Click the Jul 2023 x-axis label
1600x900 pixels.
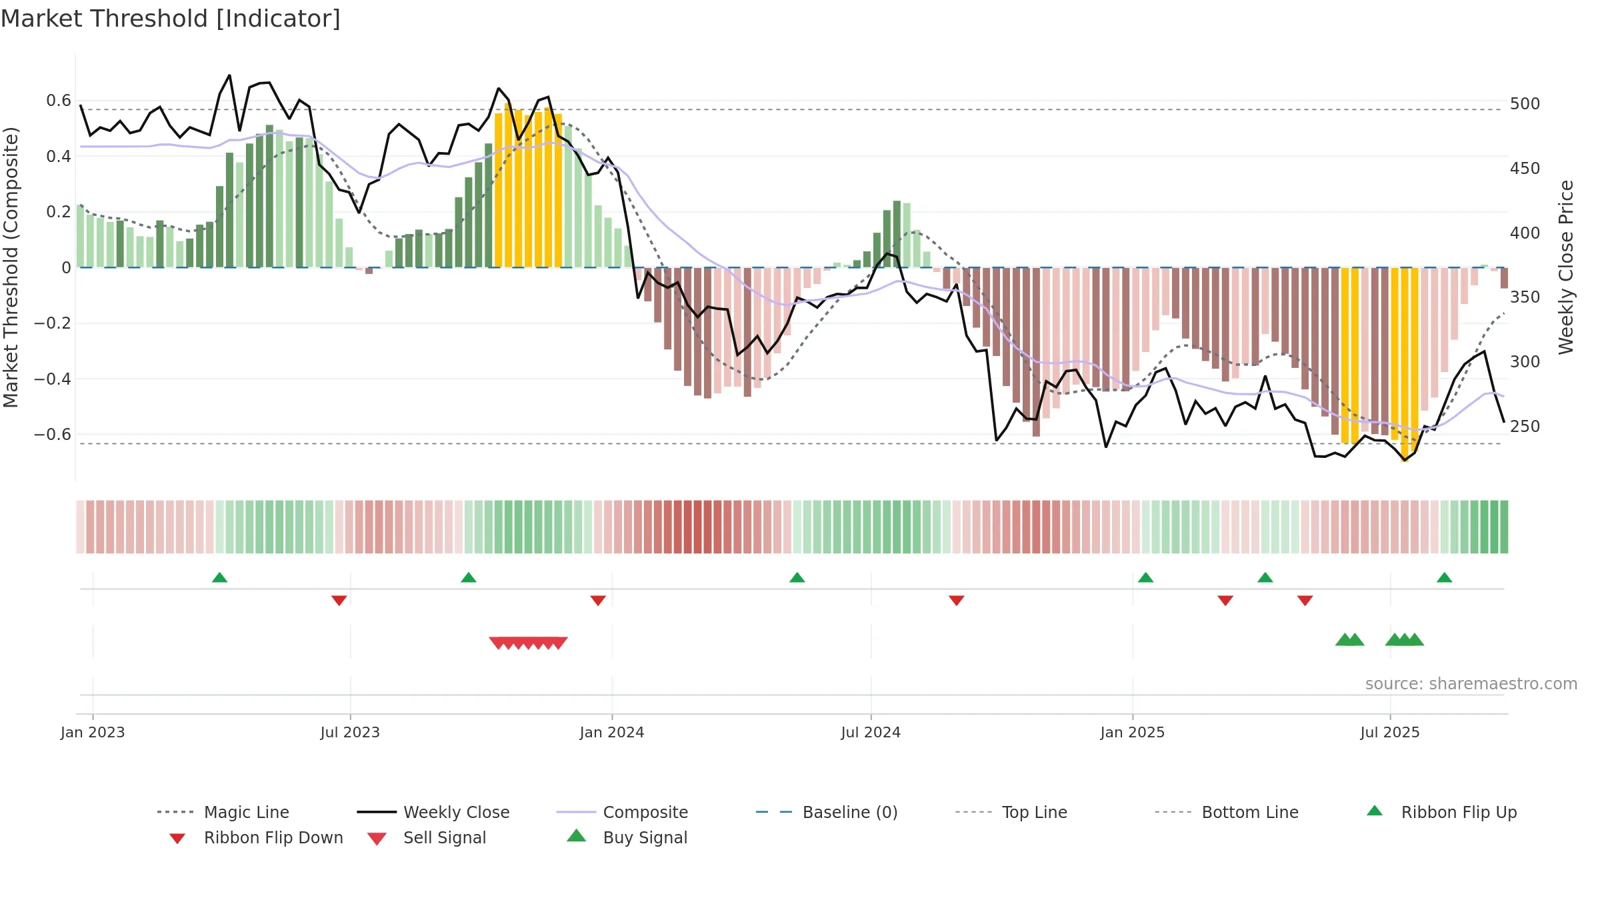[350, 733]
